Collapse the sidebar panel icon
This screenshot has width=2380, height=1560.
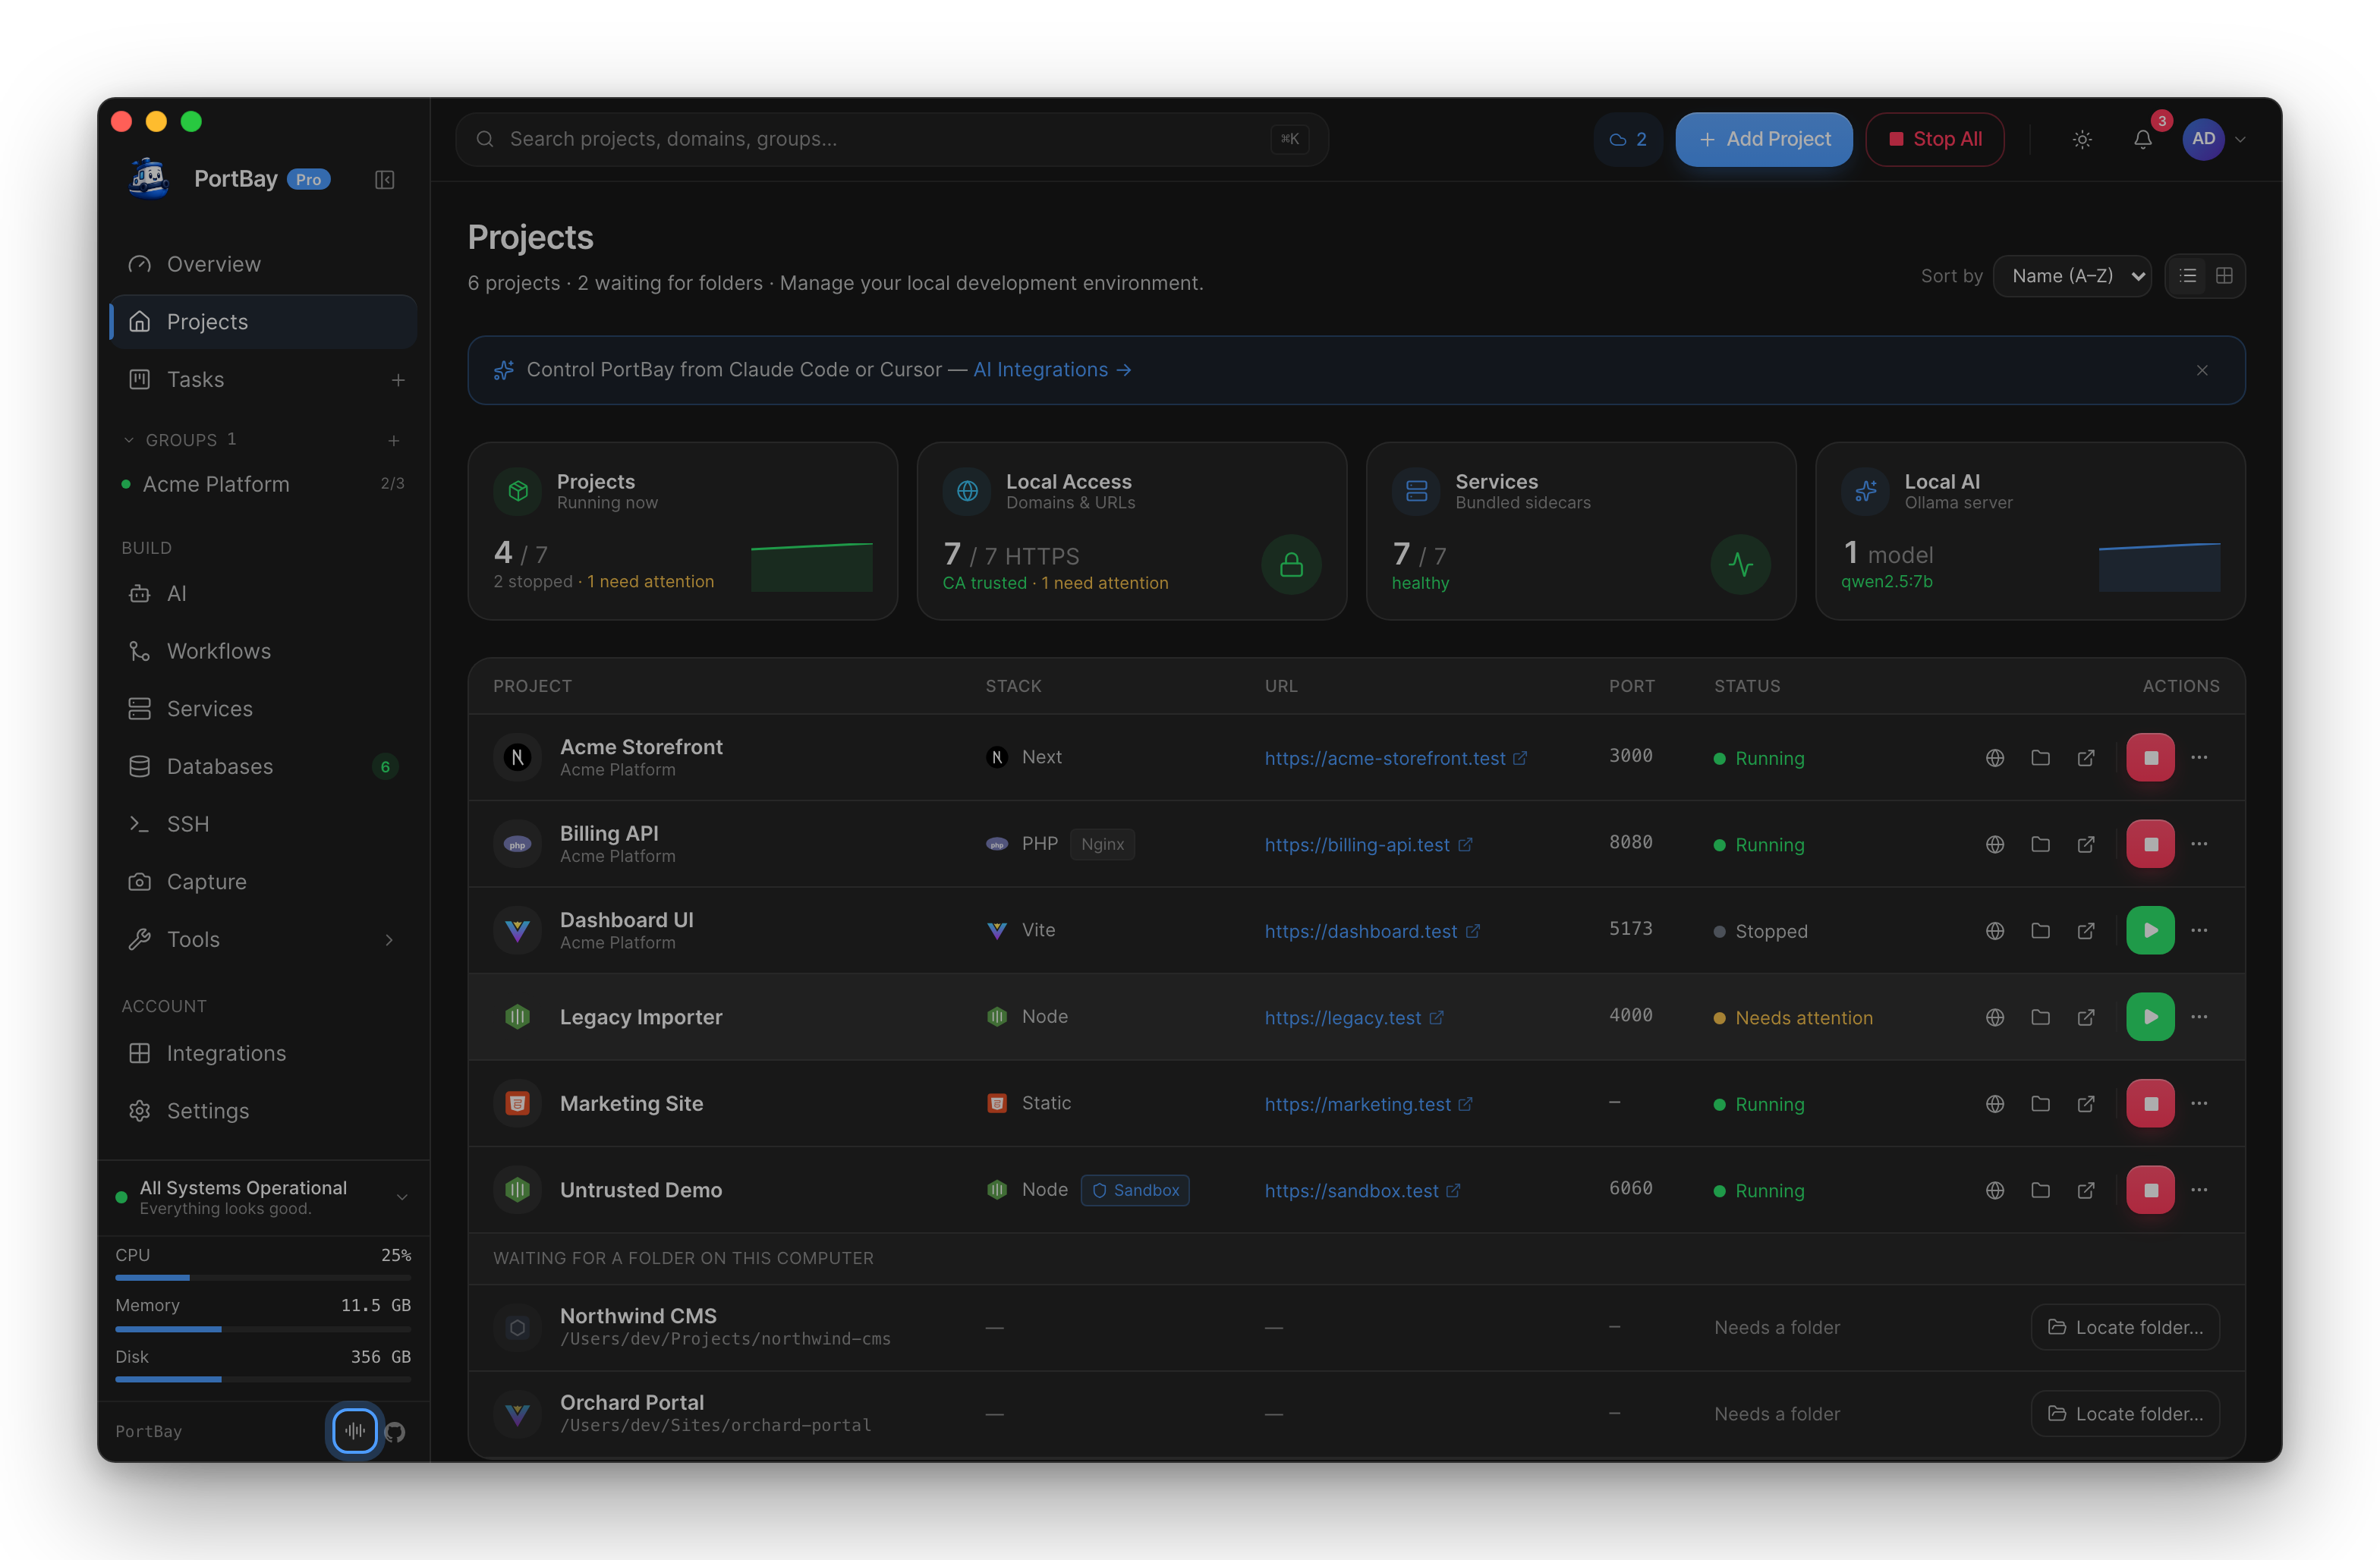pos(384,180)
